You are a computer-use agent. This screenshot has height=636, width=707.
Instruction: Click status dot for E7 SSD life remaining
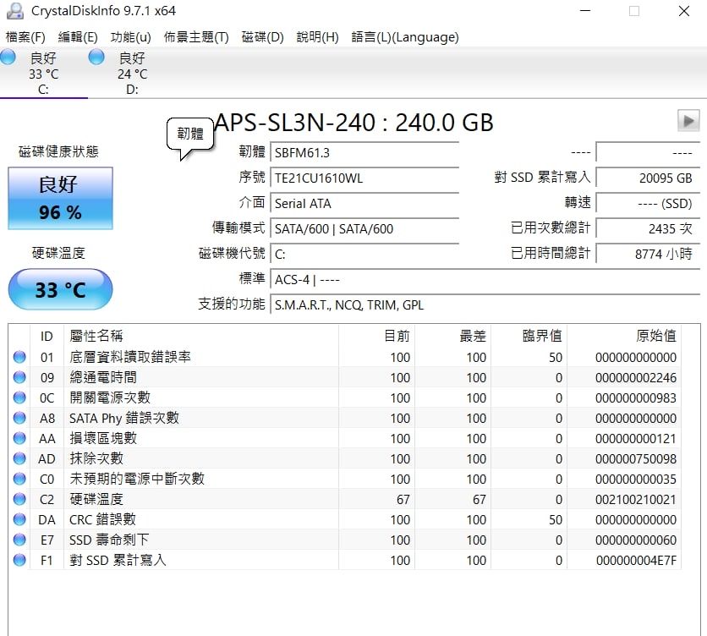(x=19, y=540)
